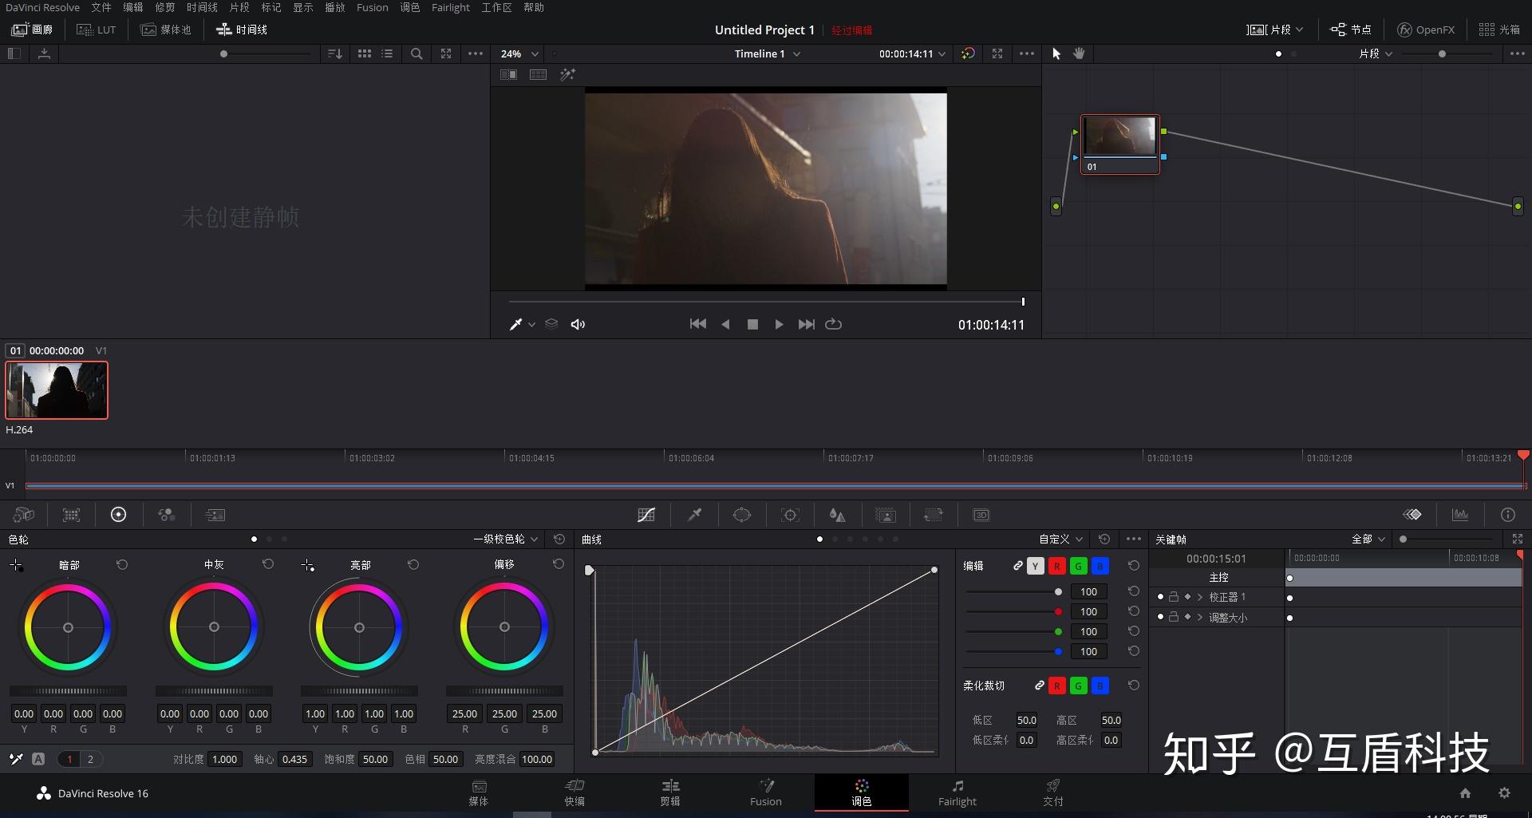Toggle split screen viewer icon
This screenshot has width=1532, height=818.
click(508, 74)
